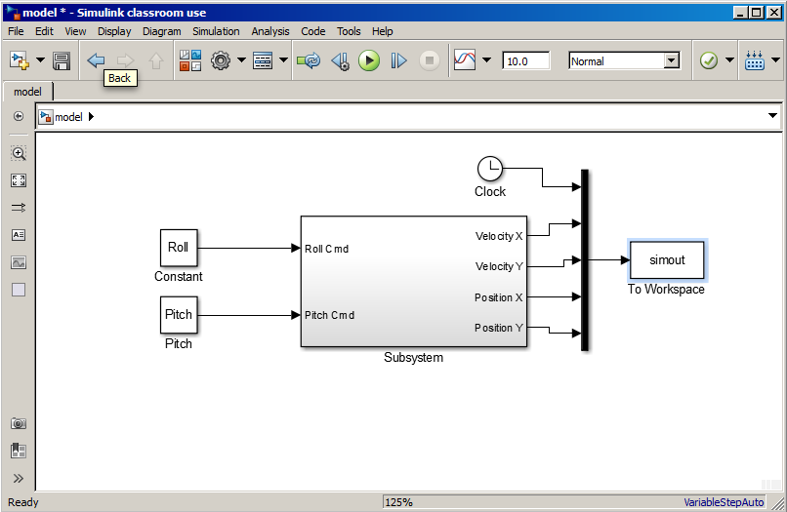Click the Step Back icon
The width and height of the screenshot is (787, 512).
341,61
